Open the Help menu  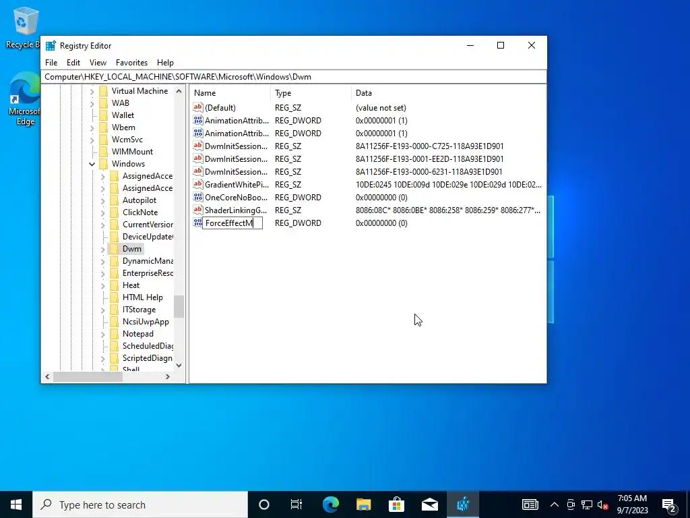(165, 63)
